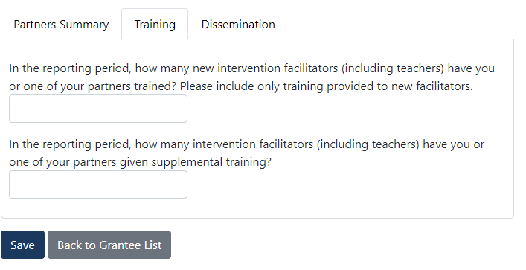Click the new facilitators trained input field

click(98, 109)
